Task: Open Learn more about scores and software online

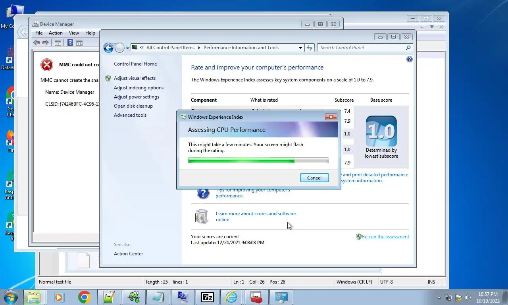Action: [256, 216]
